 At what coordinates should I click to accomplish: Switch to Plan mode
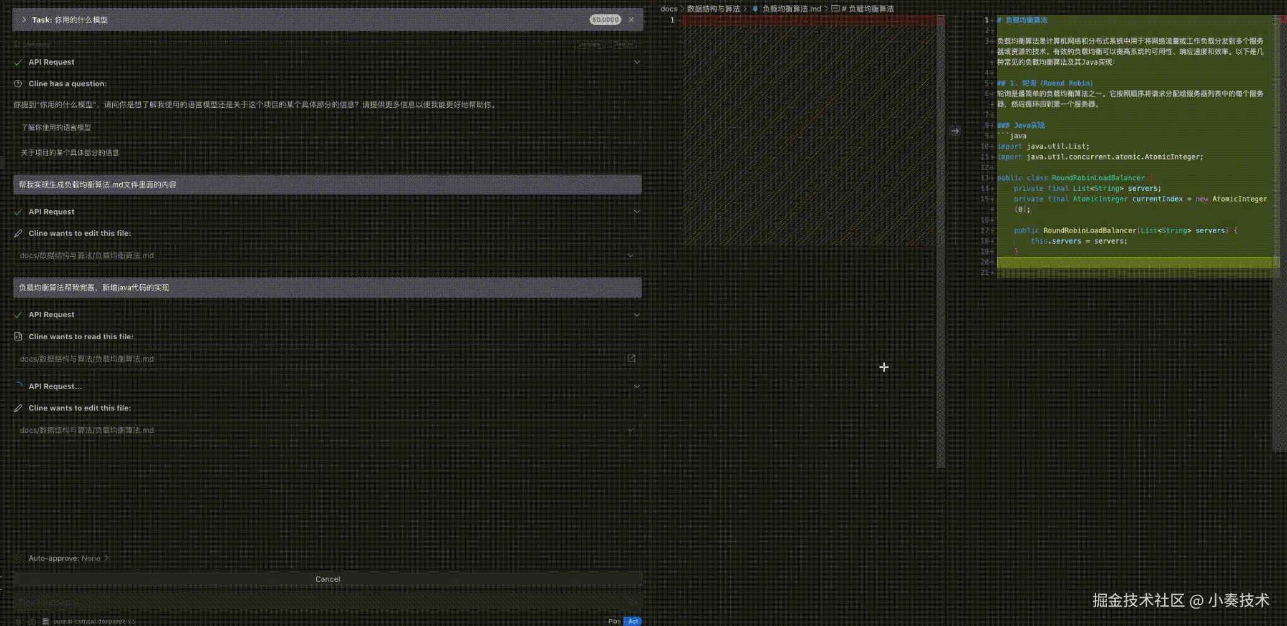tap(613, 621)
